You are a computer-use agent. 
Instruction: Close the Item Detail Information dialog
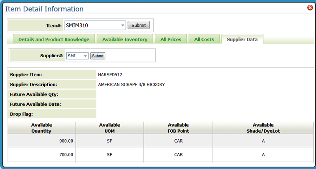(x=310, y=8)
